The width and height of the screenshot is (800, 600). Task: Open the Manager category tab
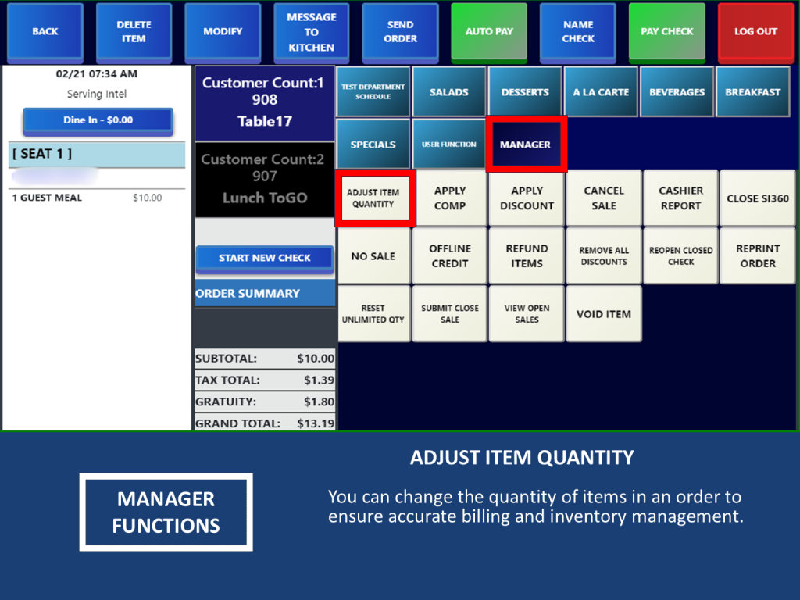[x=525, y=145]
